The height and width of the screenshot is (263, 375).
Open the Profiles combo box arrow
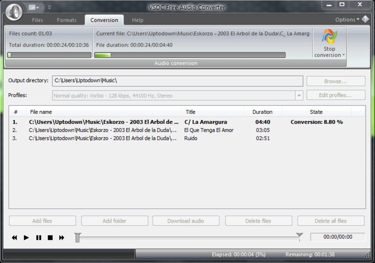[x=299, y=96]
